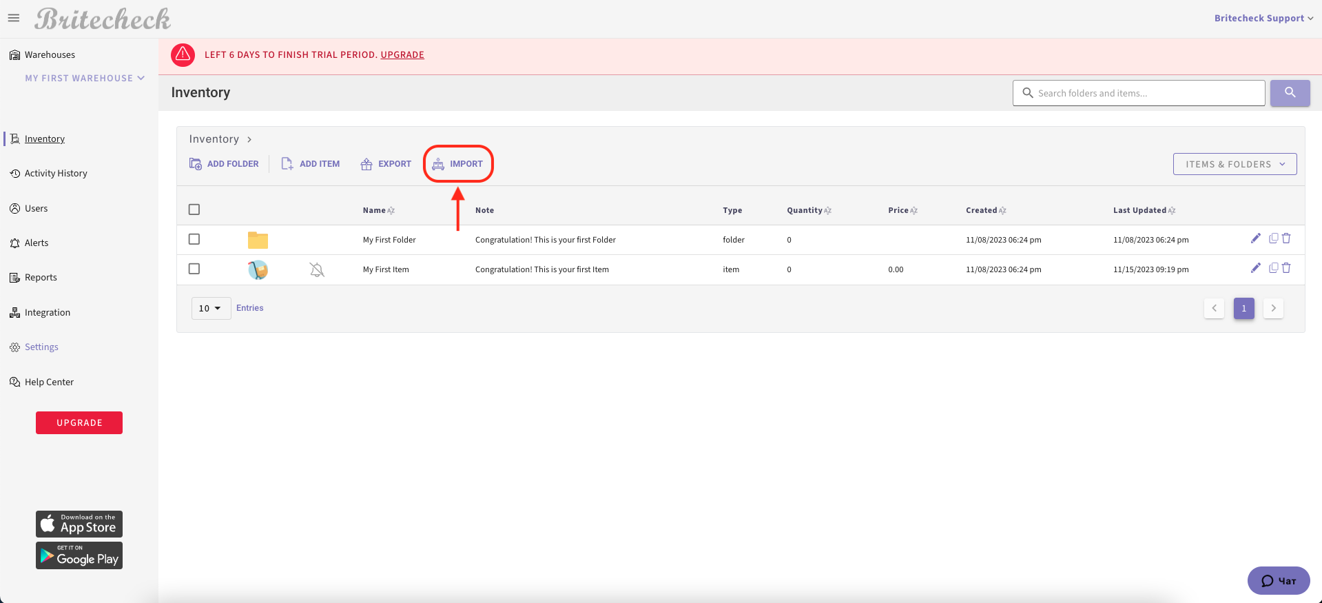
Task: Click the My First Folder name text
Action: pyautogui.click(x=389, y=240)
